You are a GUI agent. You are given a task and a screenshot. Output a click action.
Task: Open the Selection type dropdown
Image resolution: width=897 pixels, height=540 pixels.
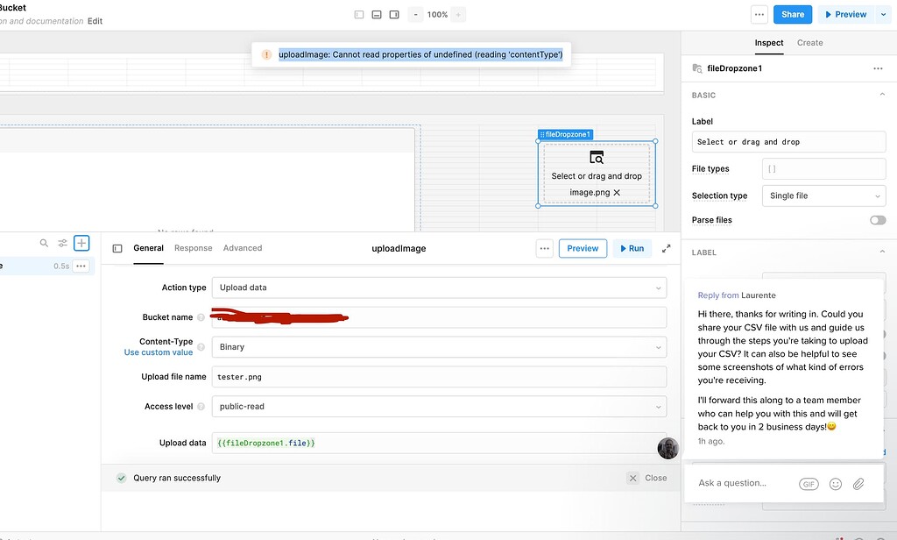click(823, 195)
